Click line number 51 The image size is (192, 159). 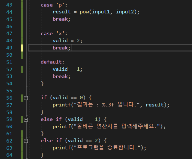(9, 62)
